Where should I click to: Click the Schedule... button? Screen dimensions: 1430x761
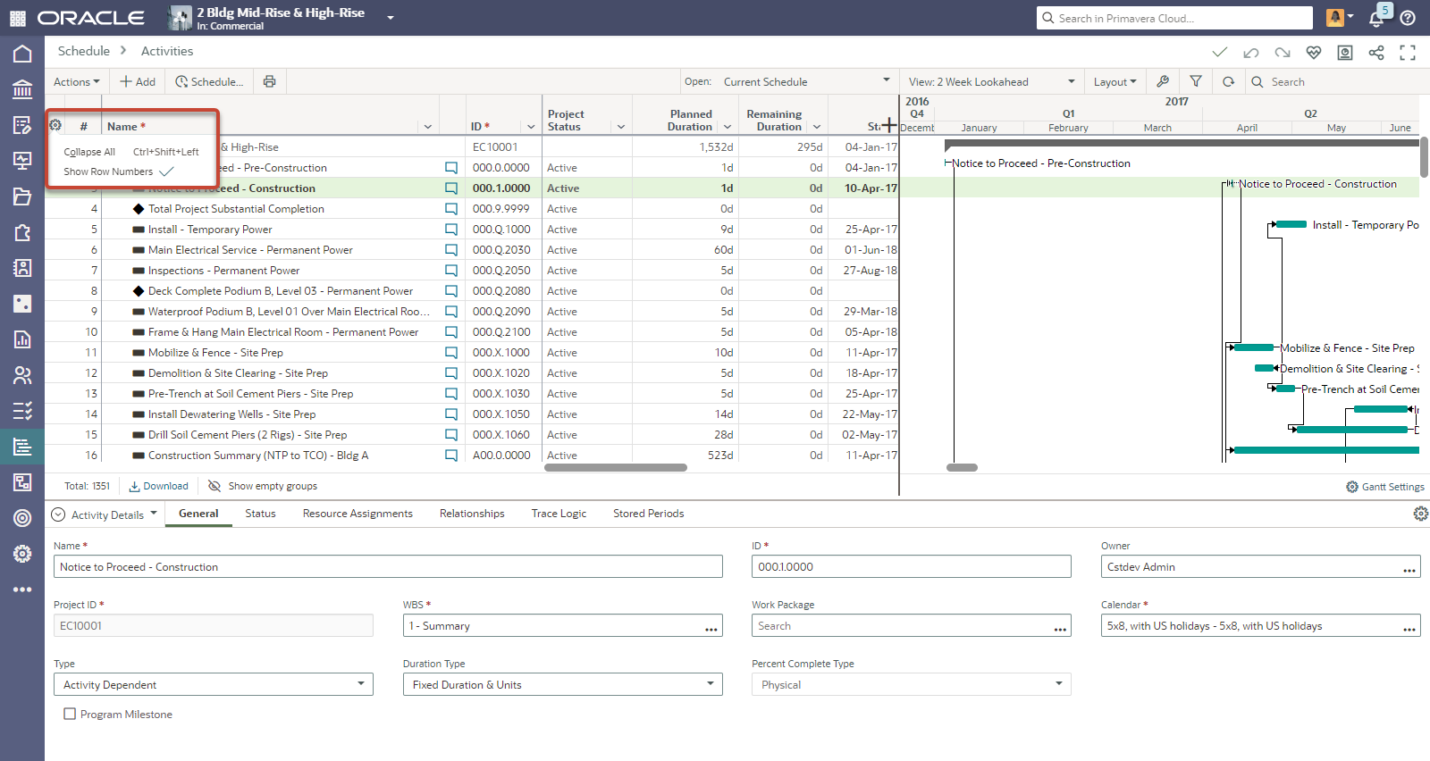pyautogui.click(x=209, y=81)
